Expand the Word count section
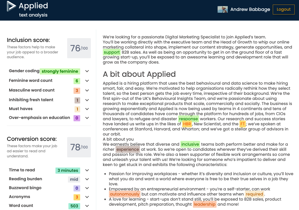This screenshot has width=299, height=210. click(87, 206)
